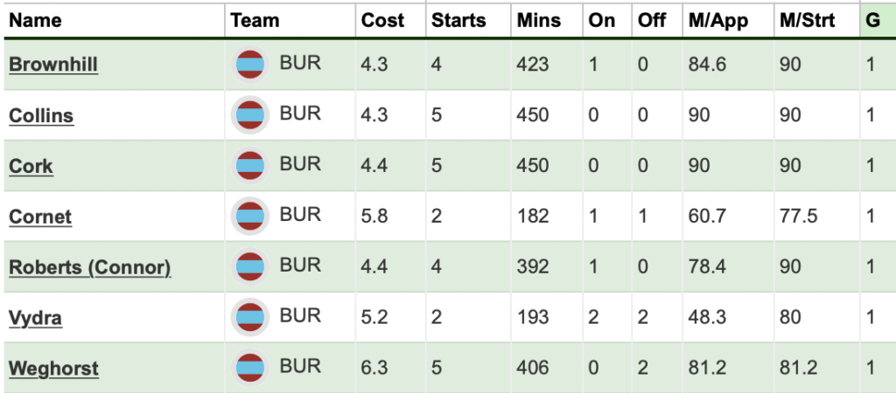Open the Brownhill player link
Viewport: 896px width, 393px height.
point(53,65)
